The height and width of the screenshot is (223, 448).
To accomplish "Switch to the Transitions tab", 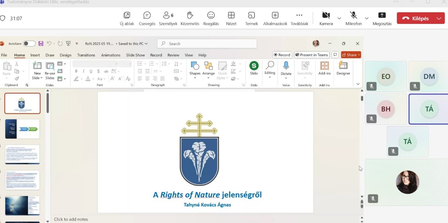I will [86, 55].
